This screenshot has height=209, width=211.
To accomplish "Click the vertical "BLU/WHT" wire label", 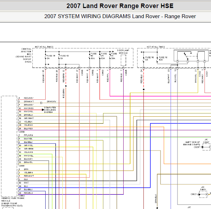I will point(169,78).
